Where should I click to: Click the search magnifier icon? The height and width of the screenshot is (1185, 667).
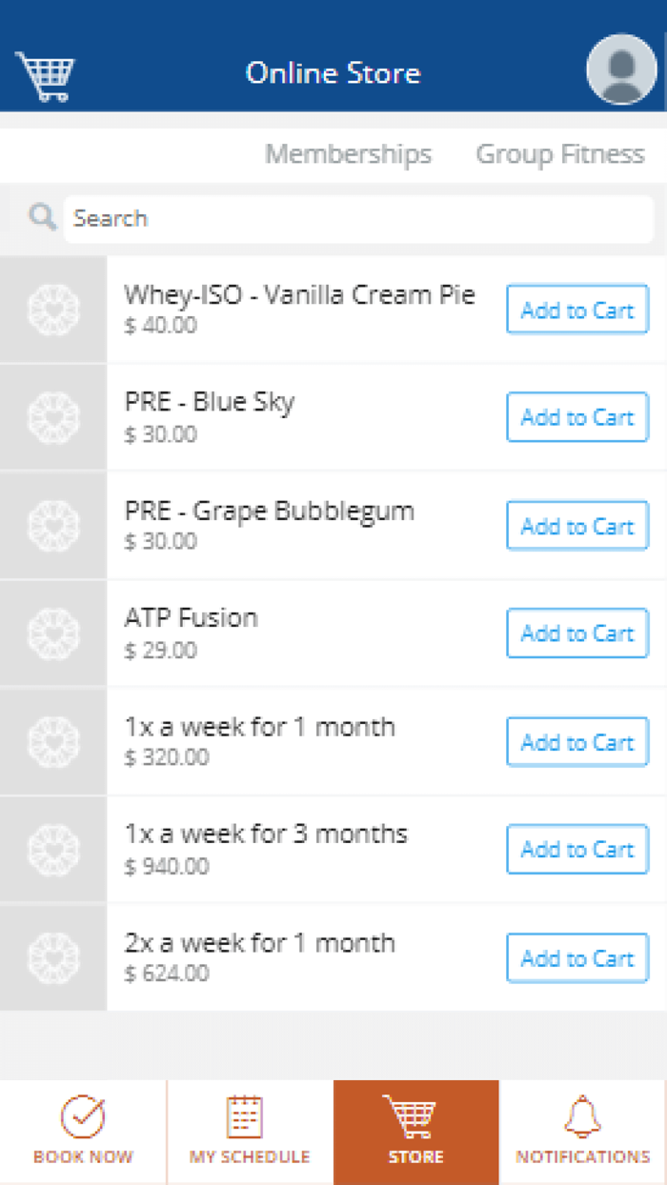click(x=42, y=217)
